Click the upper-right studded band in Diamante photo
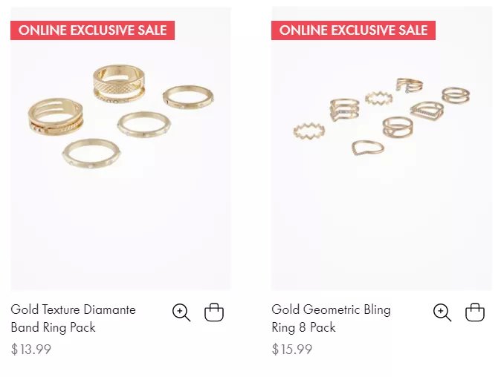504x377 pixels. (188, 97)
